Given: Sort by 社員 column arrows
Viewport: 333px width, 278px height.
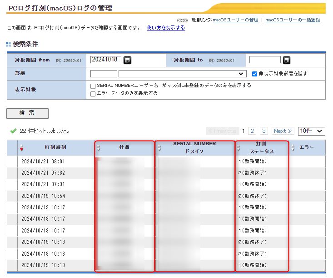Looking at the screenshot, I should pos(98,147).
